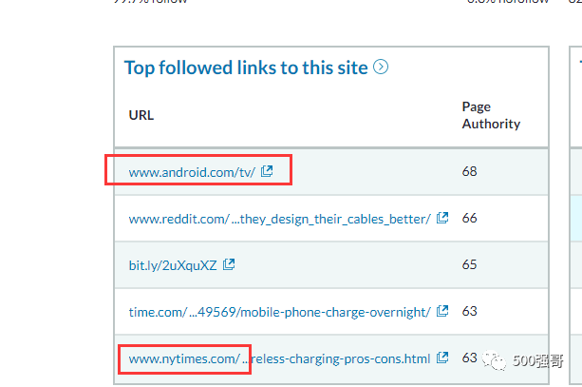582x387 pixels.
Task: Click the circled arrow icon beside the heading
Action: tap(381, 67)
